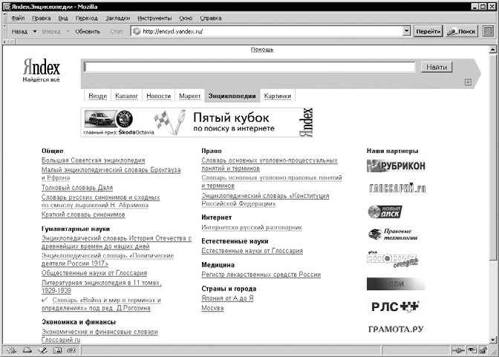This screenshot has height=357, width=499.
Task: Open Большая Советская энциклопедия link
Action: point(94,160)
